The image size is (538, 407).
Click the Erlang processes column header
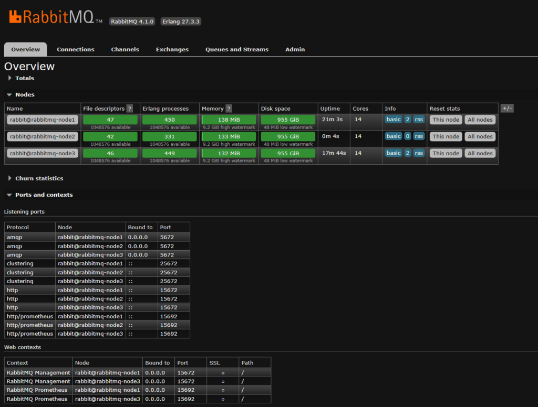(165, 109)
